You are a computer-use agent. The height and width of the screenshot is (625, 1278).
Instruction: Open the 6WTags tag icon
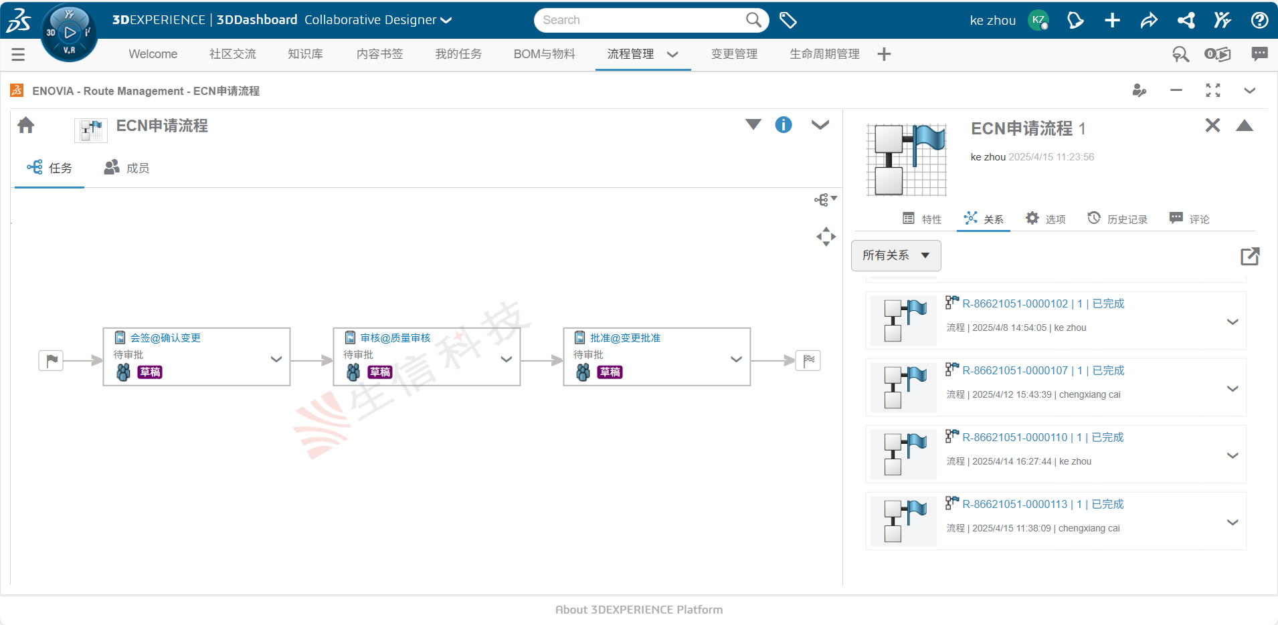(x=788, y=20)
